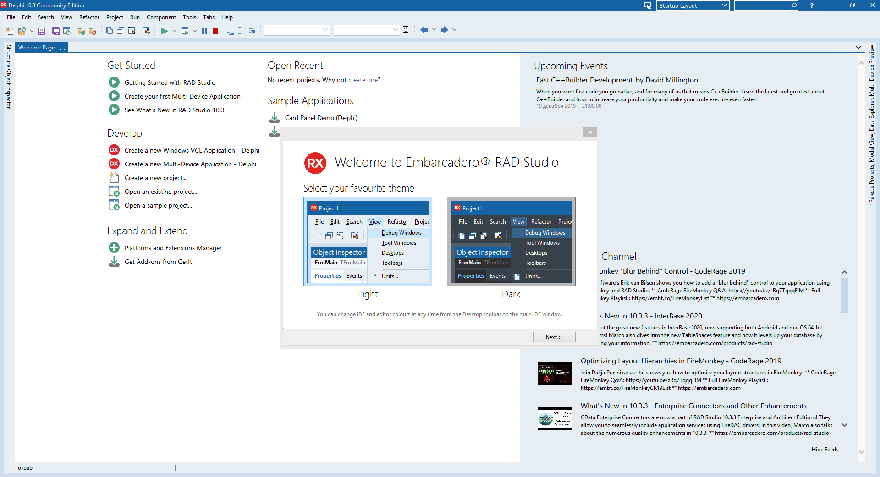Click the Open file toolbar icon
880x477 pixels.
(22, 31)
